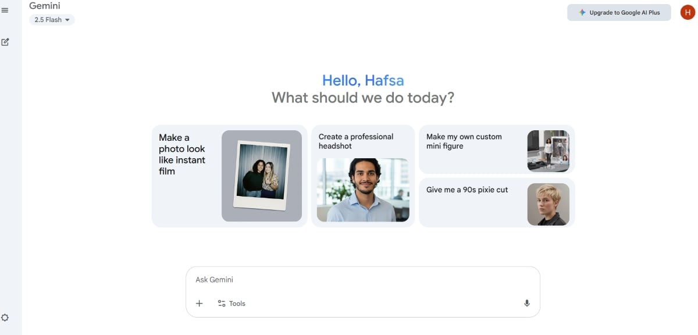Click the sparkle icon on the upgrade button
Screen dimensions: 698x335
tap(582, 12)
